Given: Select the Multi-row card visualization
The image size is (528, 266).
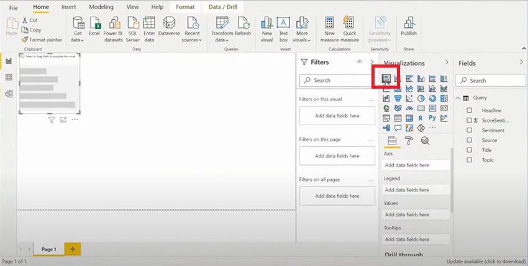Looking at the screenshot, I should click(432, 108).
